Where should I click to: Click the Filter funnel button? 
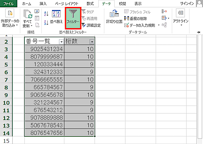(x=73, y=19)
